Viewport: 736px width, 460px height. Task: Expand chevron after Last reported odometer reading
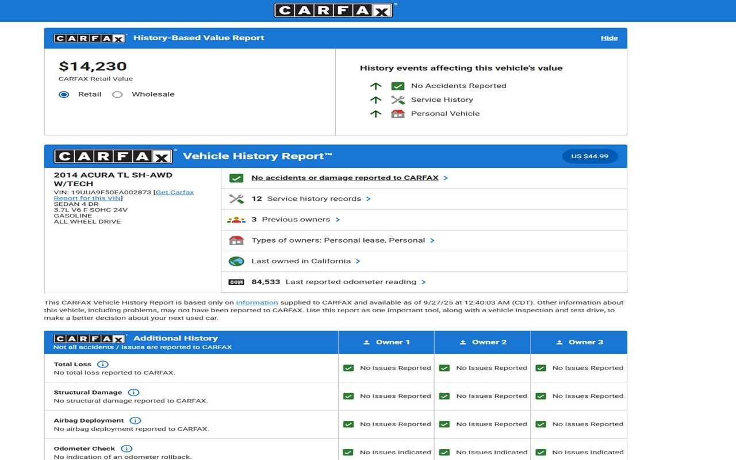423,282
